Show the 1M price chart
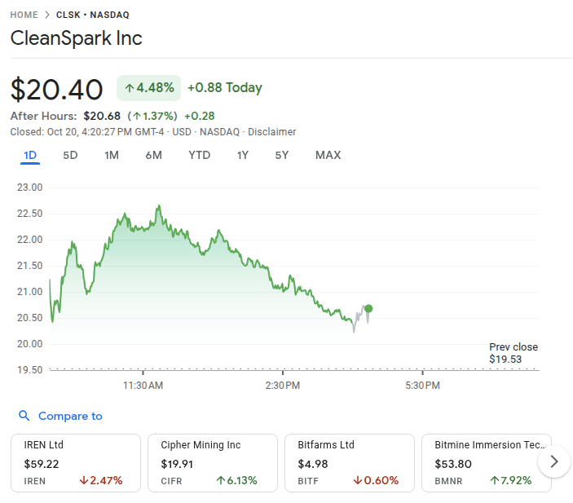Image resolution: width=573 pixels, height=503 pixels. coord(112,155)
